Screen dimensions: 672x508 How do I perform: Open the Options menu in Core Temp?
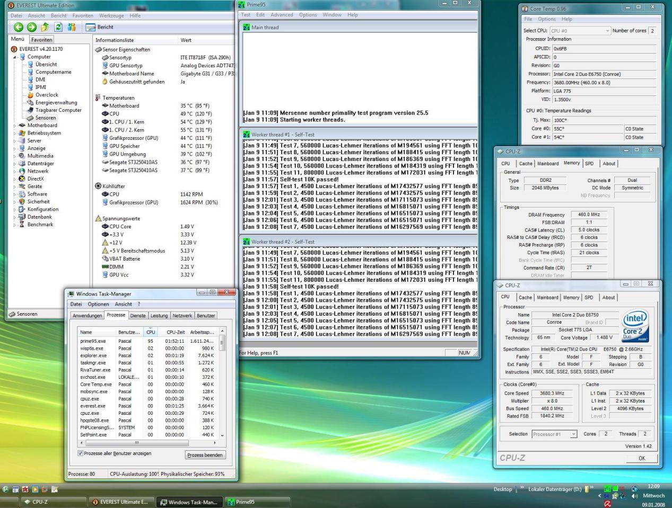point(547,19)
